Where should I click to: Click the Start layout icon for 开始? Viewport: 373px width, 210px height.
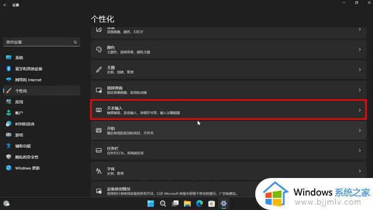[98, 130]
